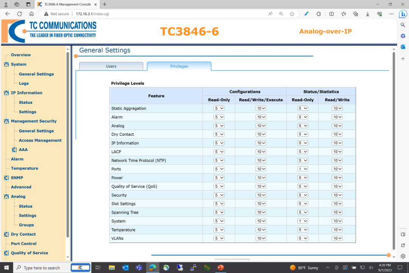Open Status under IP Information
The image size is (409, 273).
(26, 102)
